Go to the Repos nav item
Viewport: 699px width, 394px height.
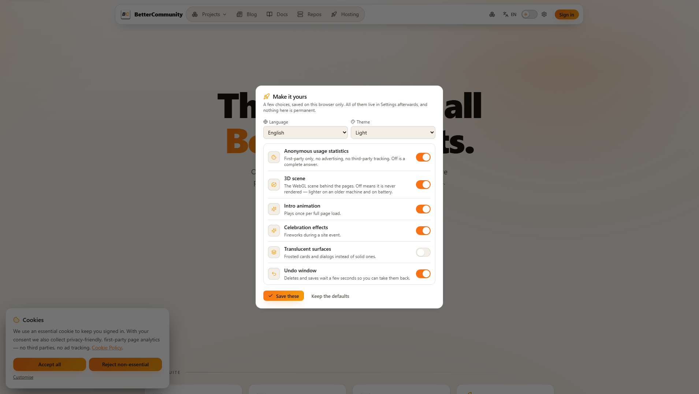(309, 14)
